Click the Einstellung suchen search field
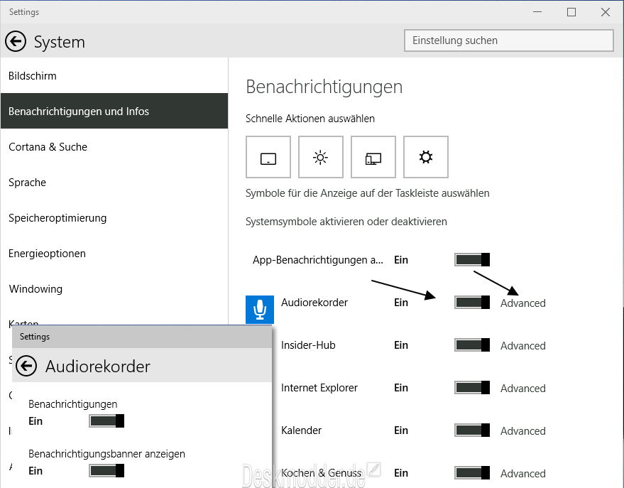Image resolution: width=624 pixels, height=488 pixels. click(508, 40)
